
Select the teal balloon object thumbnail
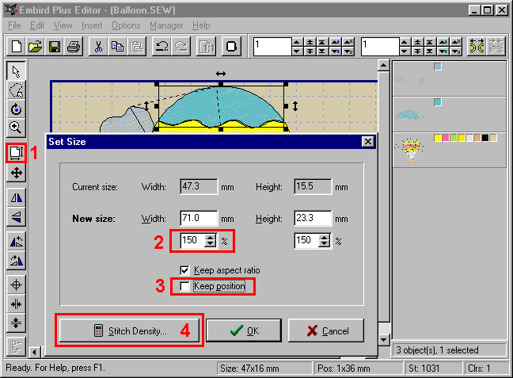click(409, 115)
